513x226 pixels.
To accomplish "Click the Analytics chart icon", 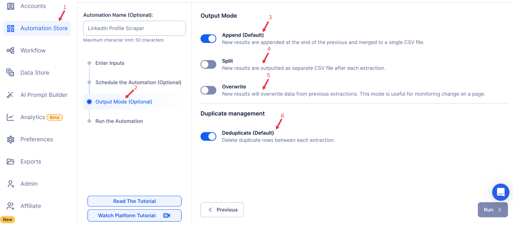I will click(x=10, y=117).
